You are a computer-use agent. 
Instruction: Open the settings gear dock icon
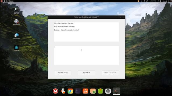pyautogui.click(x=108, y=91)
